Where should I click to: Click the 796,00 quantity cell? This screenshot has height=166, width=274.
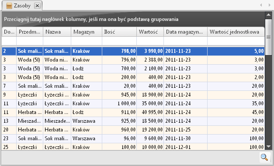[x=119, y=60]
